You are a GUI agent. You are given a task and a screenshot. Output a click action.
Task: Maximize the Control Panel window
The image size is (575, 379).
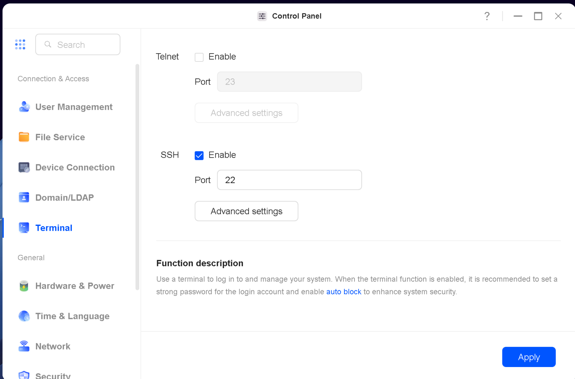point(538,16)
